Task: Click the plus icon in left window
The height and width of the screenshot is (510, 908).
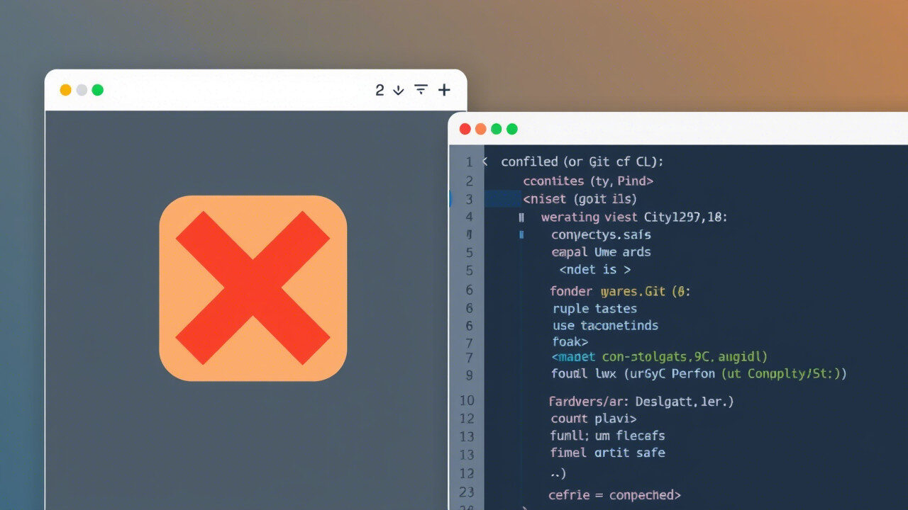Action: (444, 90)
